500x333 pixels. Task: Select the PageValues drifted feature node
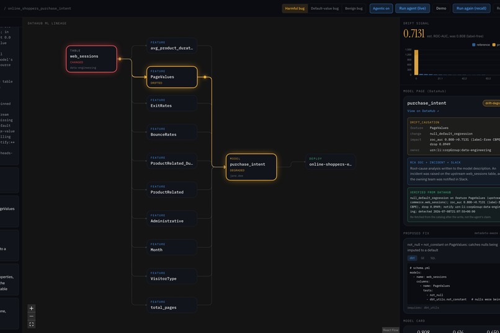[172, 77]
